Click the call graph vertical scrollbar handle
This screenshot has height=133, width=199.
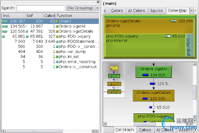(195, 92)
